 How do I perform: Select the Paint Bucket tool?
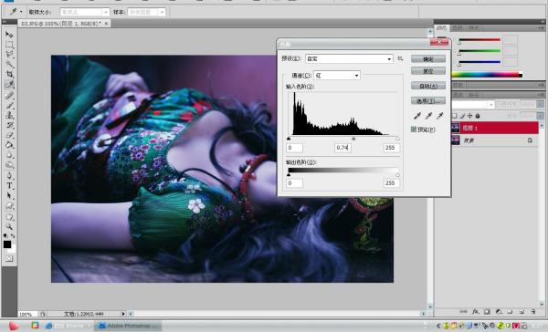9,145
